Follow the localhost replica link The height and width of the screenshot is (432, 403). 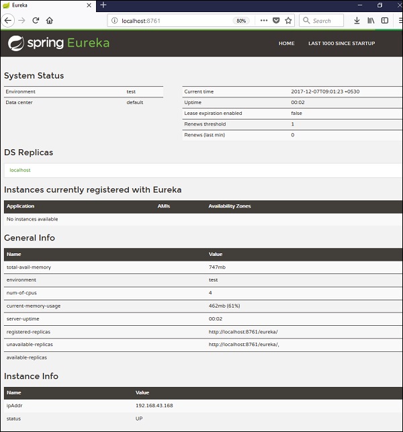click(20, 170)
